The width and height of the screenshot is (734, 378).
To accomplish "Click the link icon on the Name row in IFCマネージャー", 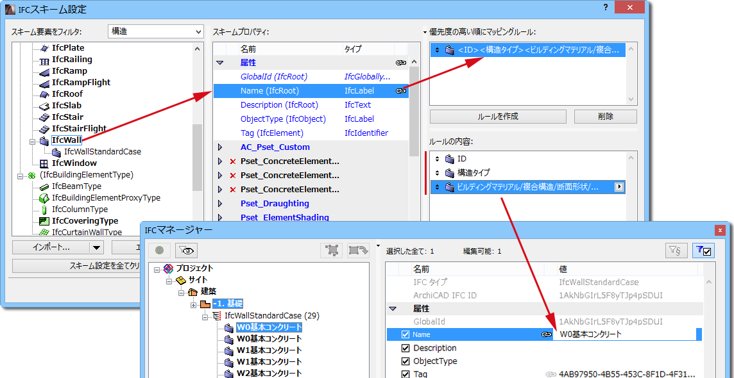I will (546, 334).
